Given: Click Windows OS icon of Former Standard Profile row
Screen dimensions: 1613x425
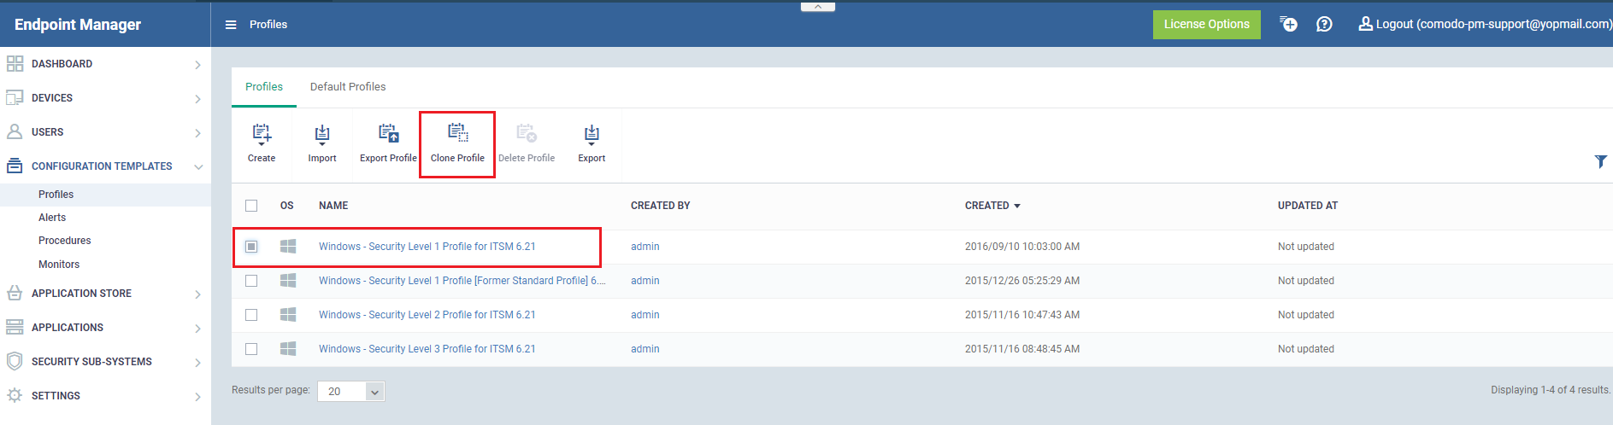Looking at the screenshot, I should tap(288, 281).
